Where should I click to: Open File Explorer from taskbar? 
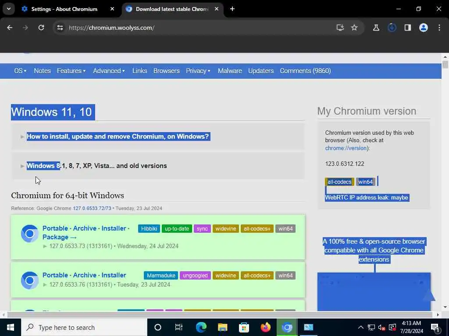pyautogui.click(x=222, y=327)
